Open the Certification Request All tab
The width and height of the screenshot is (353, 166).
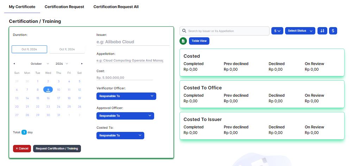coord(116,7)
